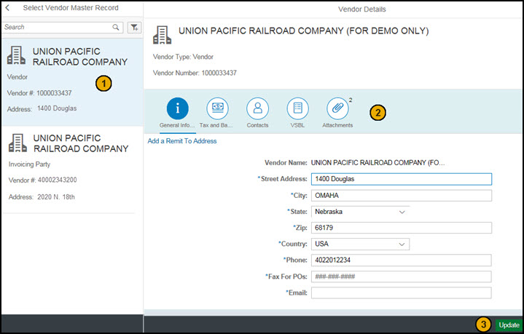Click building icon in Vendor Details header
The width and height of the screenshot is (524, 334).
162,35
